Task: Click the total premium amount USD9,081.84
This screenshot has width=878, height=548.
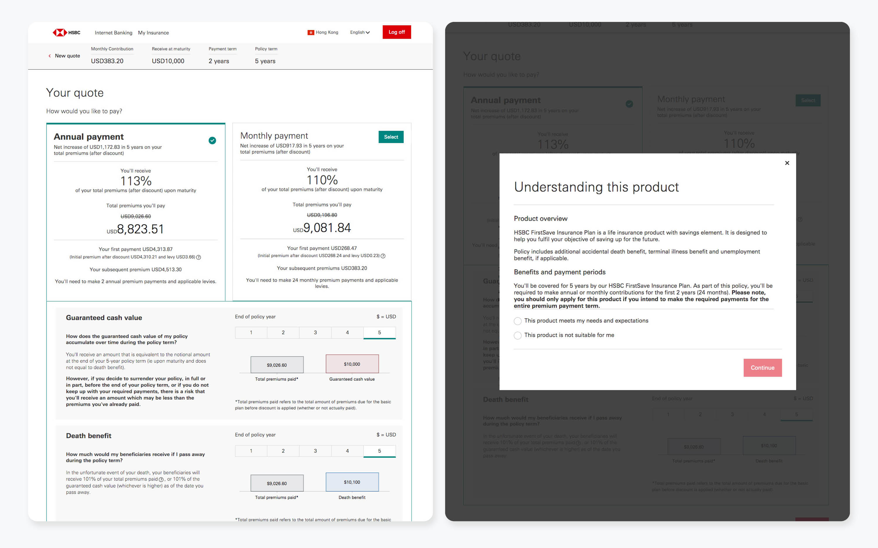Action: [x=322, y=228]
